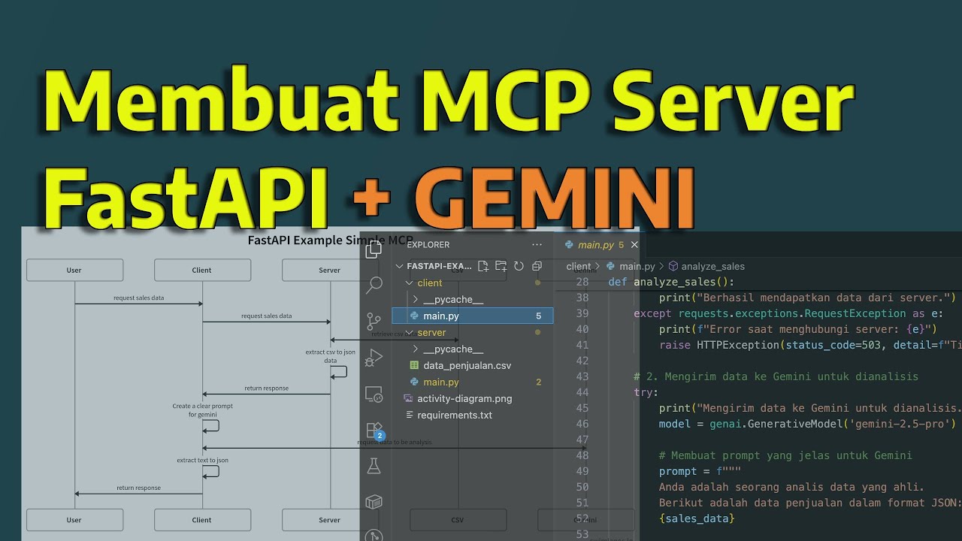This screenshot has width=962, height=541.
Task: Click comment '# Membuat prompt yang jelas'
Action: (785, 455)
